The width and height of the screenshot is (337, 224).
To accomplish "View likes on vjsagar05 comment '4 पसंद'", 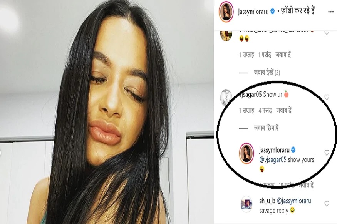I will [x=265, y=110].
